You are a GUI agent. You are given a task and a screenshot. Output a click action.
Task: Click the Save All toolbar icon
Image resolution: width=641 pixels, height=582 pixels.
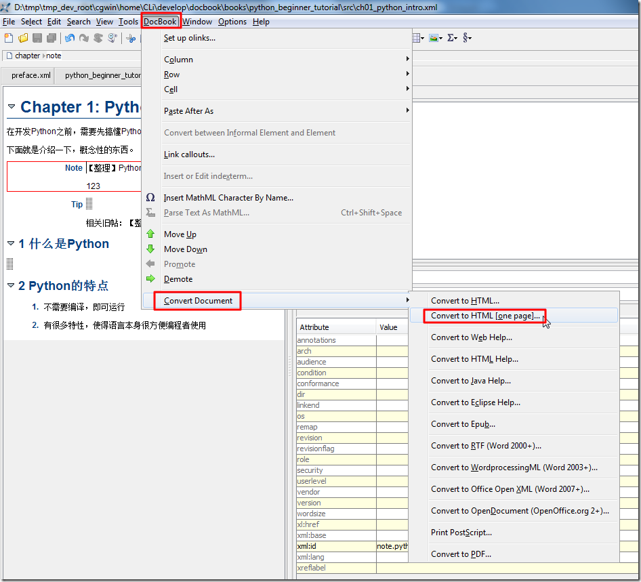point(51,38)
